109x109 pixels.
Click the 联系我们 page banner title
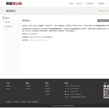(11, 11)
